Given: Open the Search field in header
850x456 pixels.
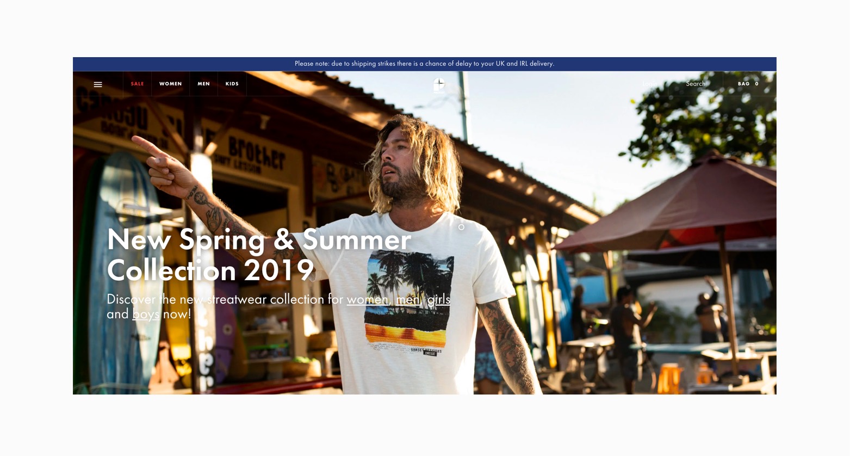Looking at the screenshot, I should [696, 84].
